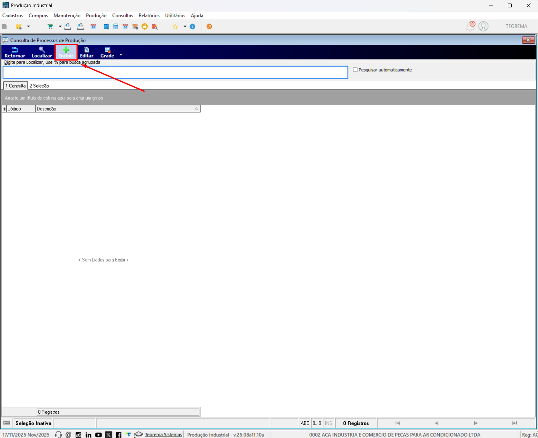
Task: Click the yellow favorites star icon
Action: pos(175,26)
